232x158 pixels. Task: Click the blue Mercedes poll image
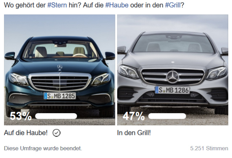tap(59, 70)
